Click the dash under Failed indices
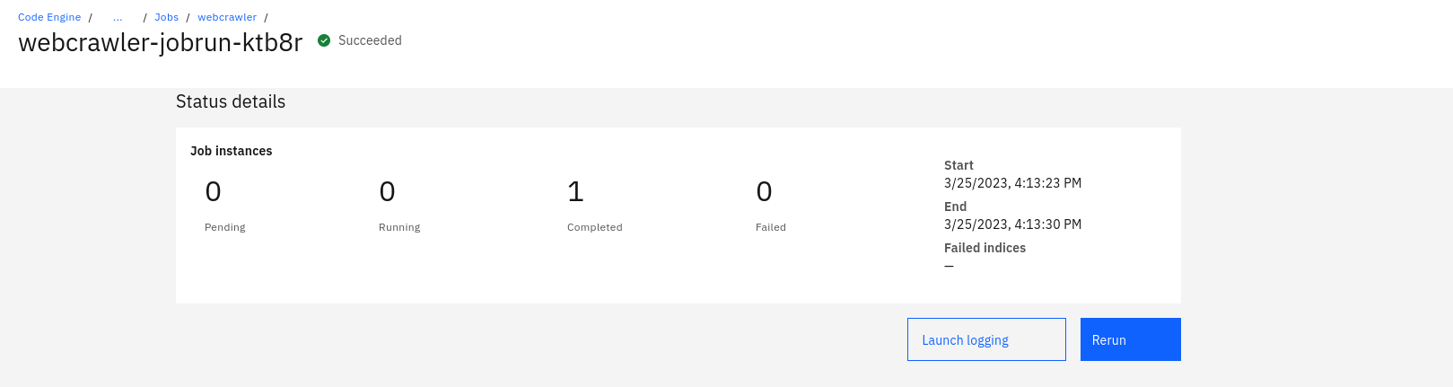Viewport: 1453px width, 387px height. pos(949,266)
